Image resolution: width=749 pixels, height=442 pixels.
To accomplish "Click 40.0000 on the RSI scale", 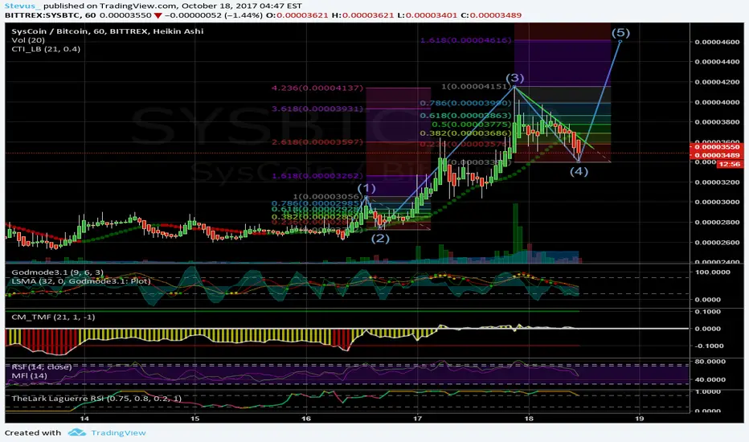I will pyautogui.click(x=712, y=380).
